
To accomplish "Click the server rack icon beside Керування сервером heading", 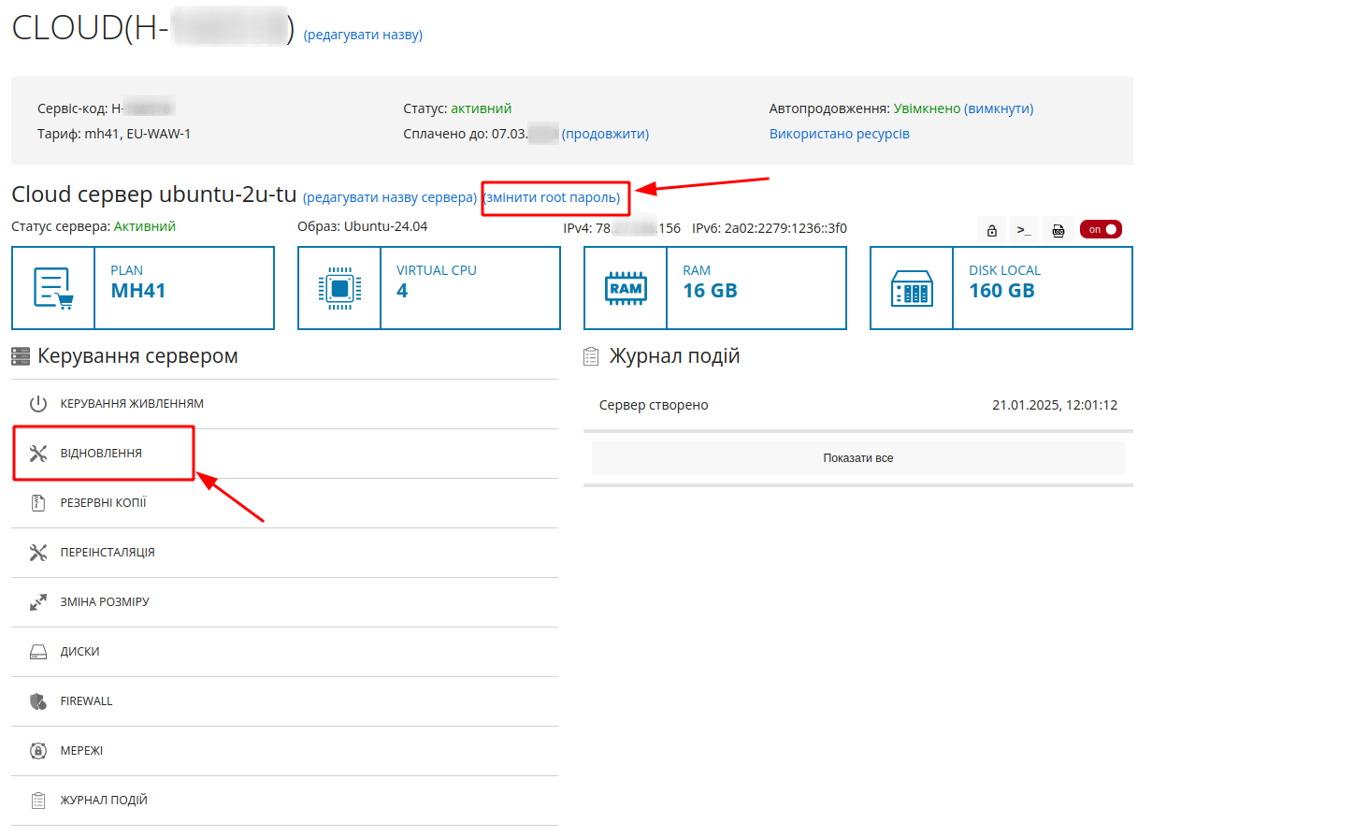I will pyautogui.click(x=21, y=356).
